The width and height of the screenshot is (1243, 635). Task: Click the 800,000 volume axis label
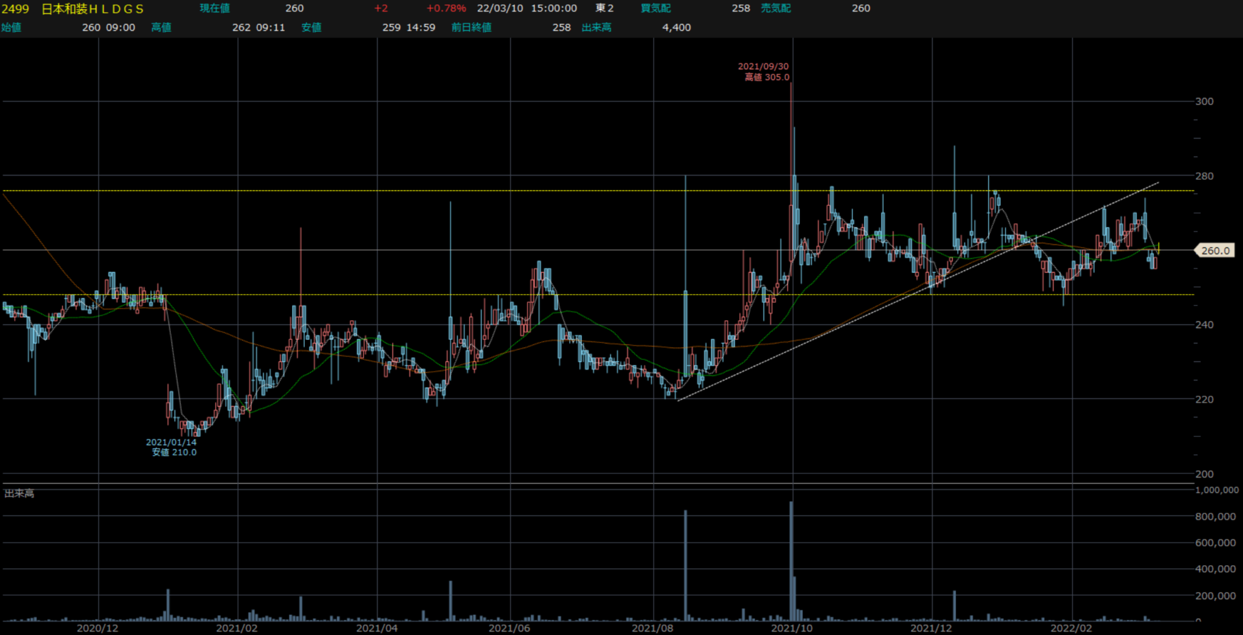[1215, 517]
